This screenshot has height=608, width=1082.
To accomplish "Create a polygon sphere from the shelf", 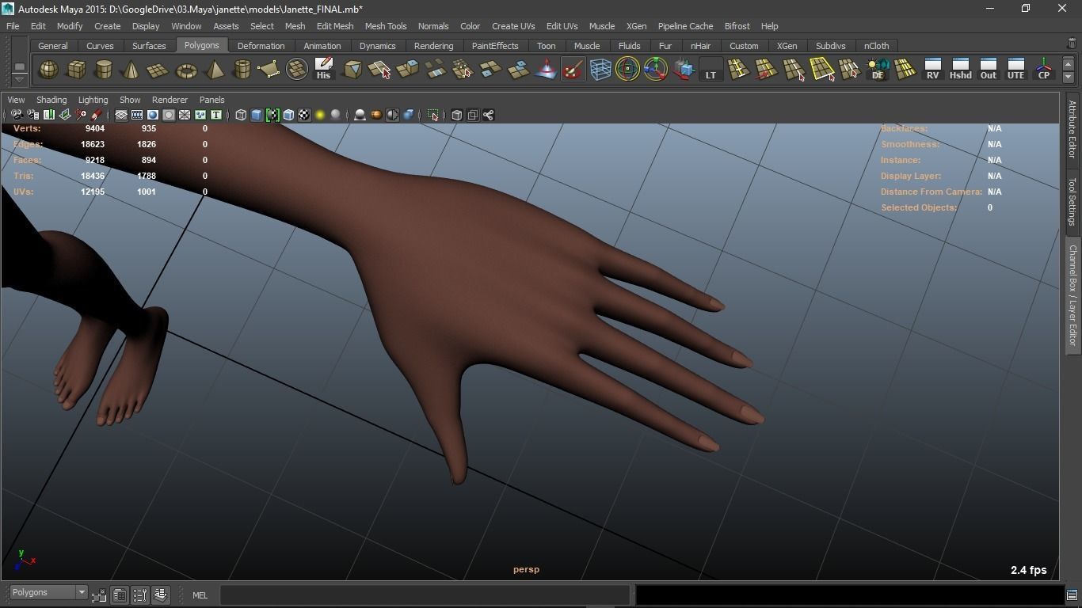I will pos(48,70).
